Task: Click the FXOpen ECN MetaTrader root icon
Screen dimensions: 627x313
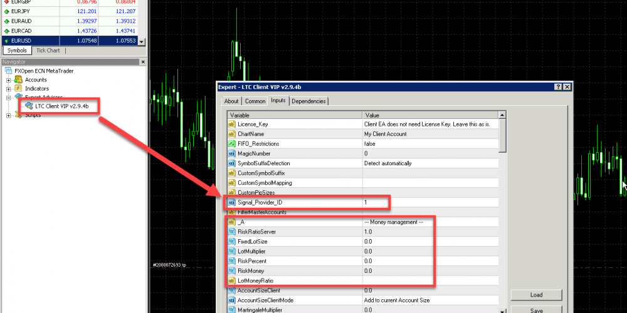Action: click(x=8, y=71)
